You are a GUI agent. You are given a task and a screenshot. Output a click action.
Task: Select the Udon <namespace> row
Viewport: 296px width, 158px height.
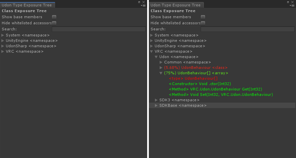tap(222, 57)
